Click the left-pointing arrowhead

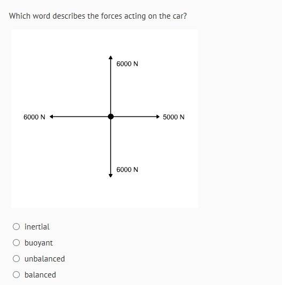pos(51,116)
